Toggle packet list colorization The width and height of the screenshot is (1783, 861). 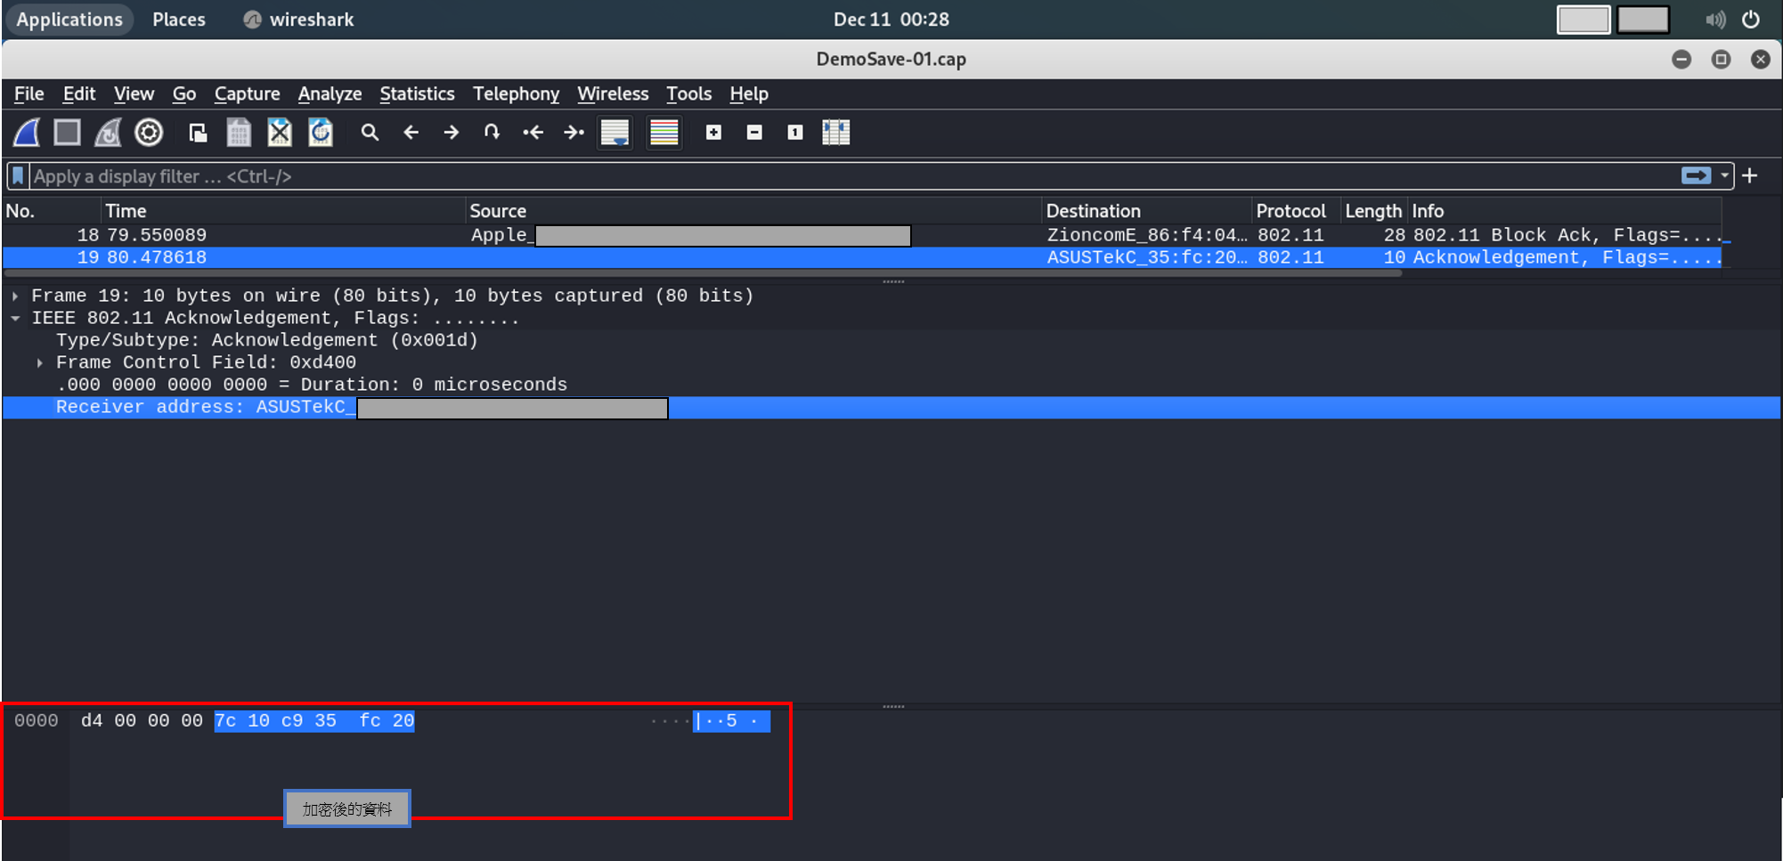click(664, 133)
